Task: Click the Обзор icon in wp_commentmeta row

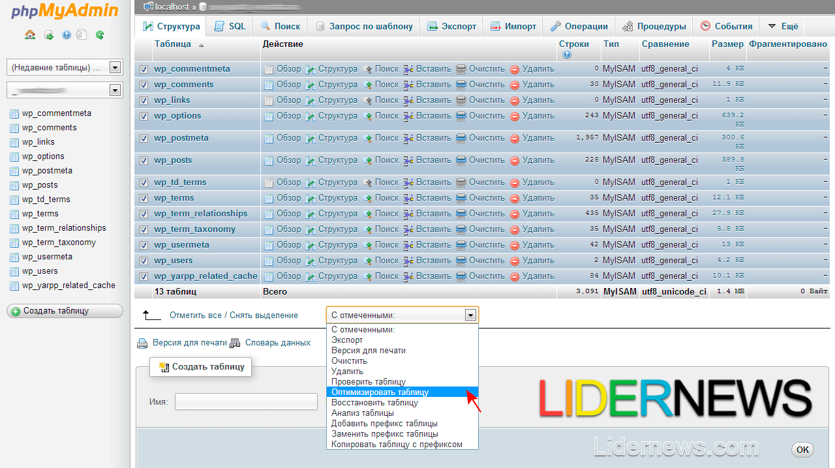Action: click(269, 69)
